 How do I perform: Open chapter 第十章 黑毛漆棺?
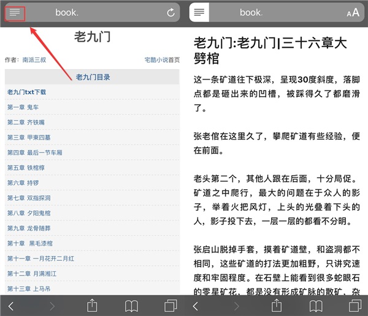click(30, 243)
